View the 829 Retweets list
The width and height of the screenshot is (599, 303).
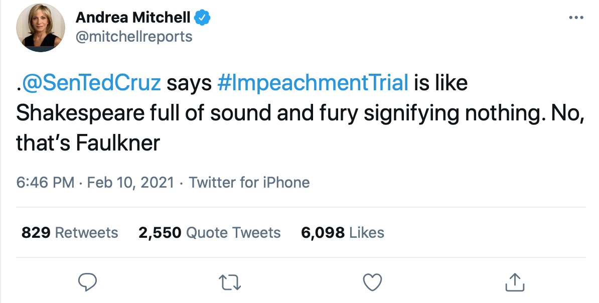pyautogui.click(x=70, y=233)
